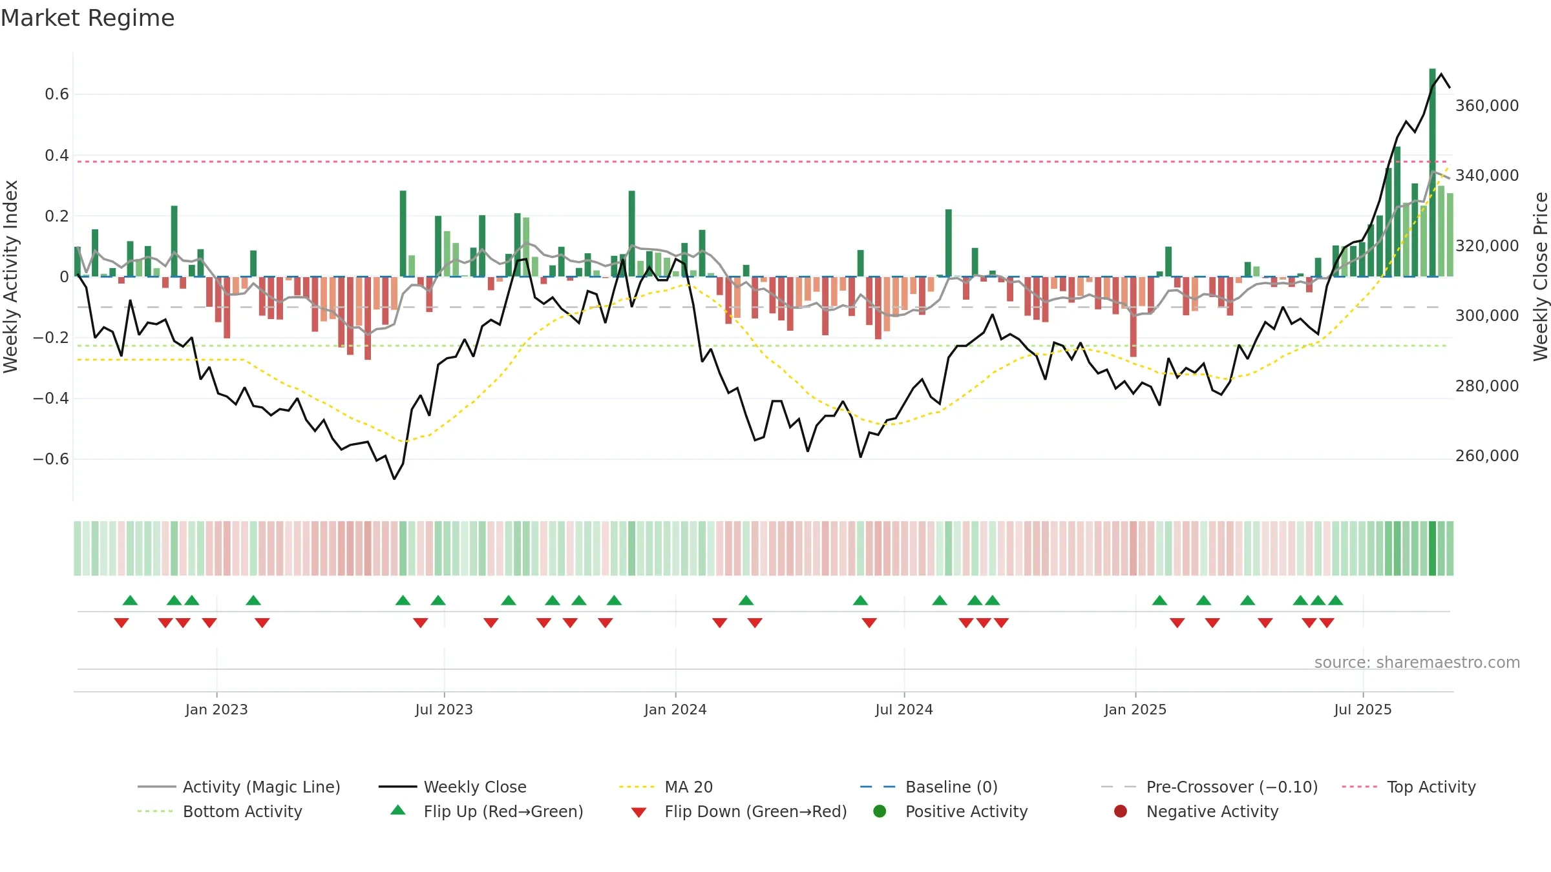Toggle the Baseline (0) legend entry
This screenshot has width=1551, height=872.
coord(929,787)
